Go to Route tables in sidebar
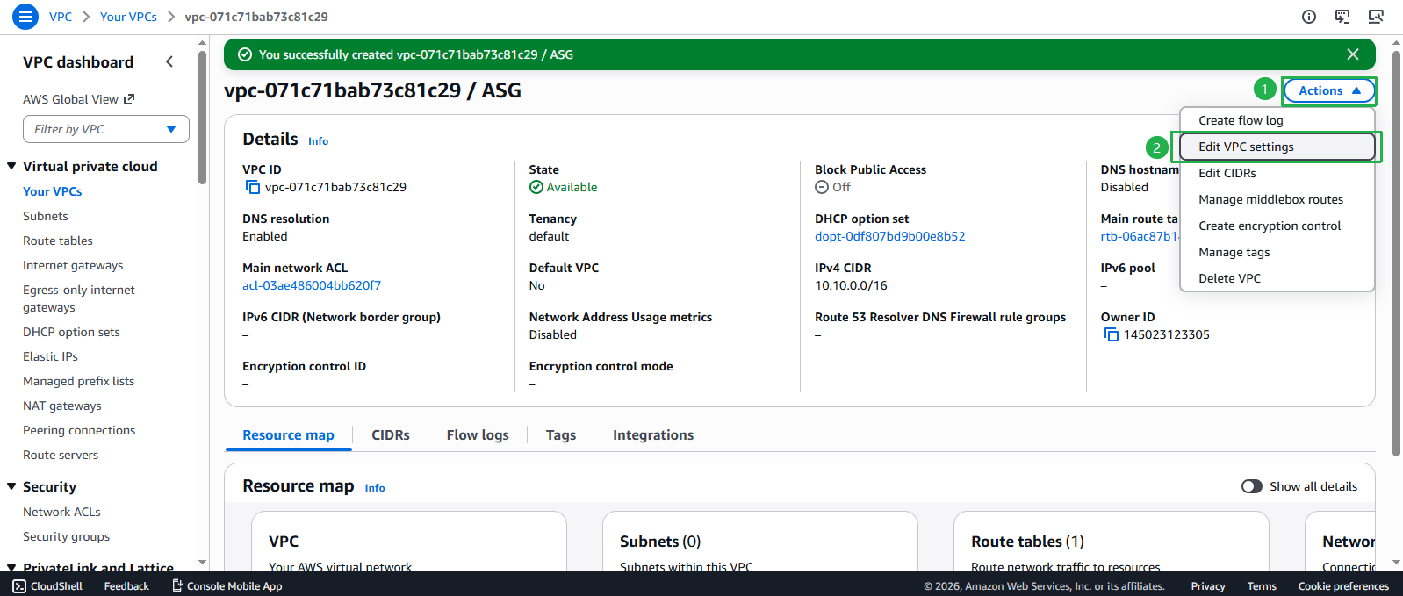 click(x=58, y=241)
